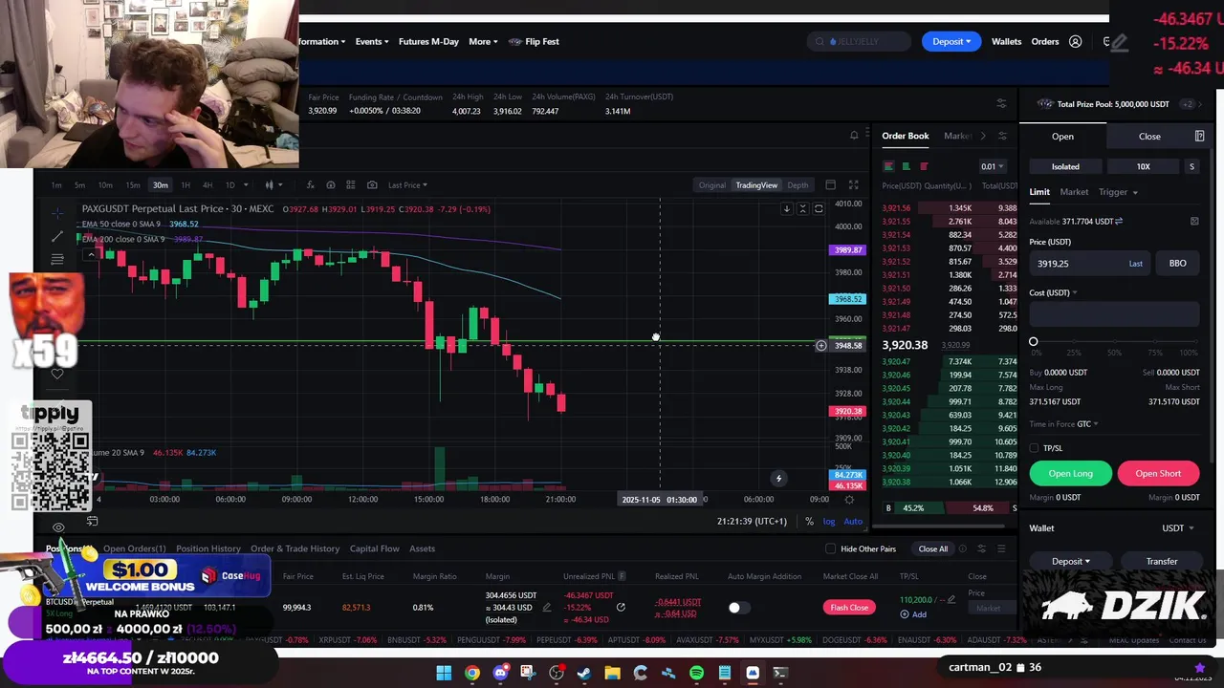The image size is (1224, 688).
Task: Switch chart layout using panel icon
Action: 830,185
